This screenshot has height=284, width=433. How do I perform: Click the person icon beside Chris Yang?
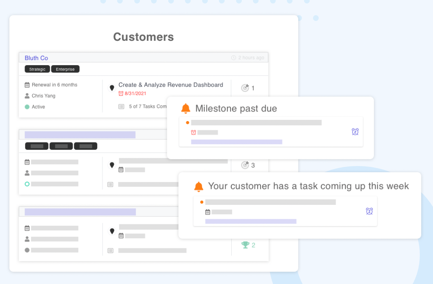pos(27,96)
